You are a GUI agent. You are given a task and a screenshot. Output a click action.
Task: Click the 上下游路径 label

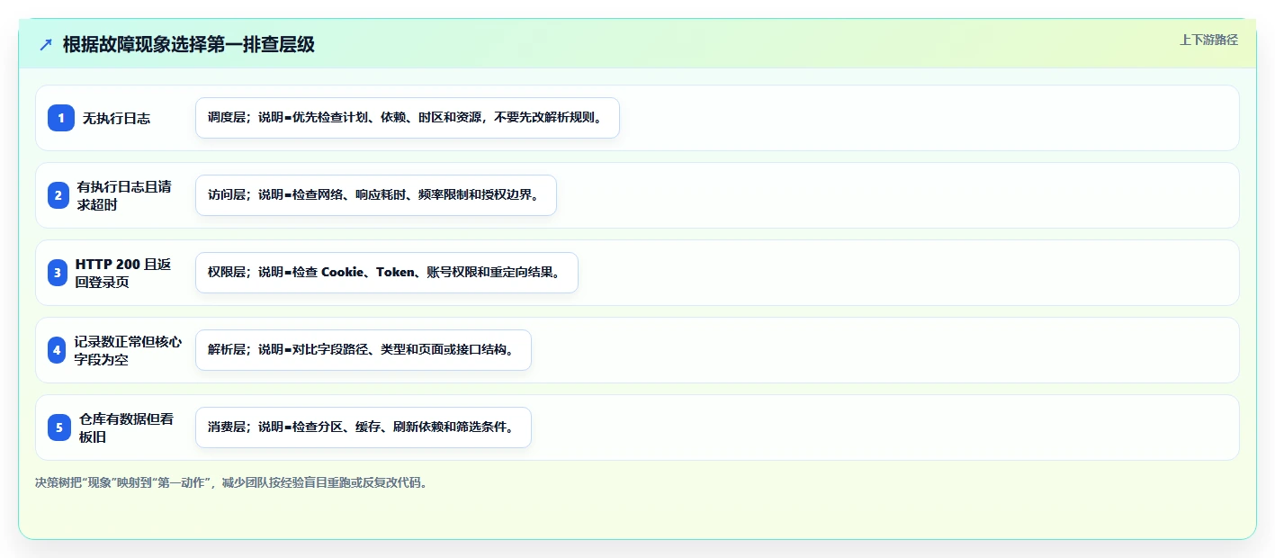point(1208,40)
